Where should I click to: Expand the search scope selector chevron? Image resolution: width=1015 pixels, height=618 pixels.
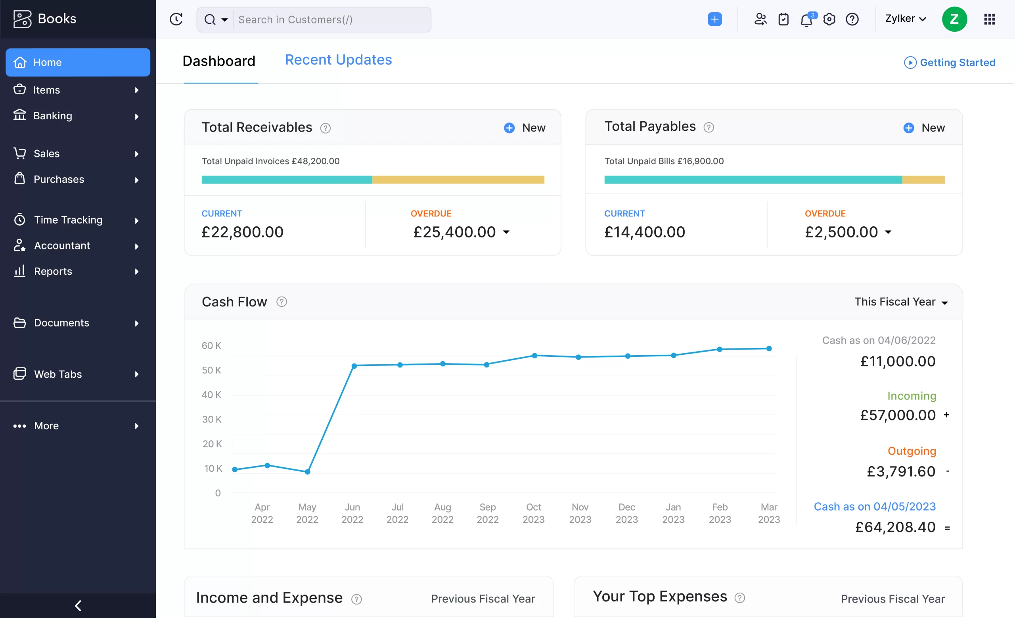[x=224, y=19]
